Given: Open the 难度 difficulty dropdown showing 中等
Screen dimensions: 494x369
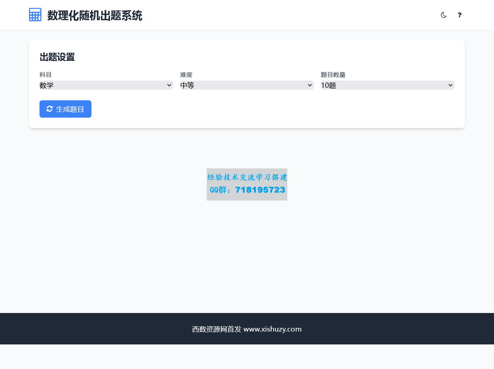Looking at the screenshot, I should pyautogui.click(x=247, y=85).
